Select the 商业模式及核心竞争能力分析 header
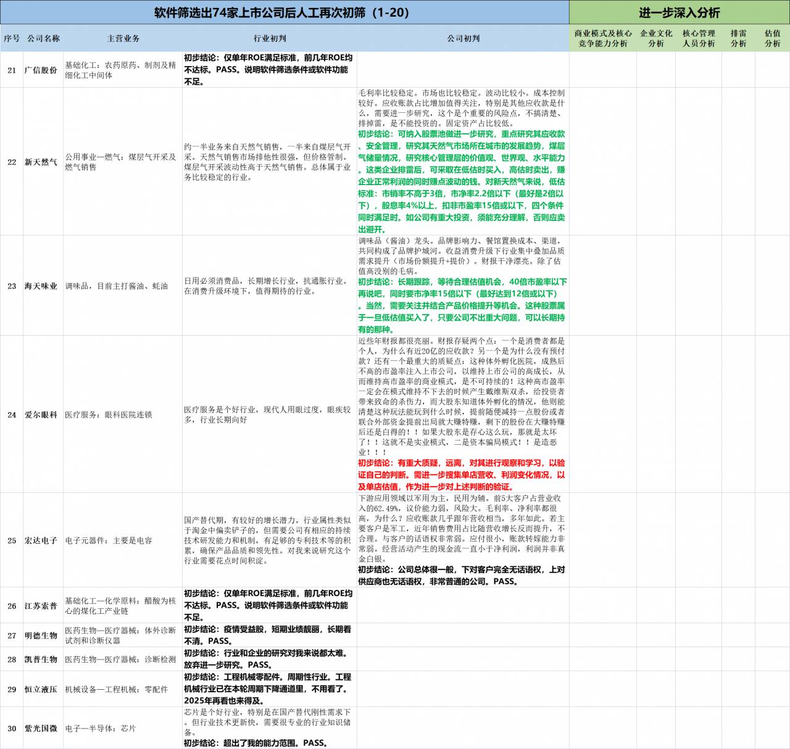Viewport: 790px width, 749px height. pyautogui.click(x=603, y=38)
